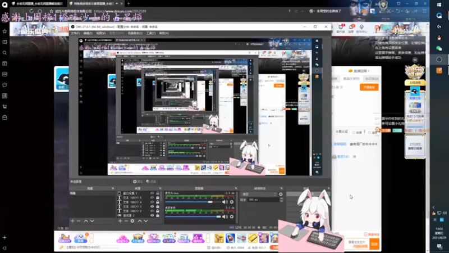Open source properties gear in sources toolbar
The width and height of the screenshot is (449, 253).
click(132, 221)
